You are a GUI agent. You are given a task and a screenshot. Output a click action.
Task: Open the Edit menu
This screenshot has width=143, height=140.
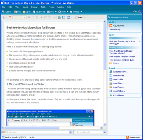pos(10,7)
